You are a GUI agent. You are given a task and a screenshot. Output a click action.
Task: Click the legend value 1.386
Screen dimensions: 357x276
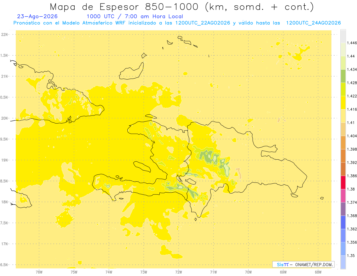pyautogui.click(x=352, y=176)
